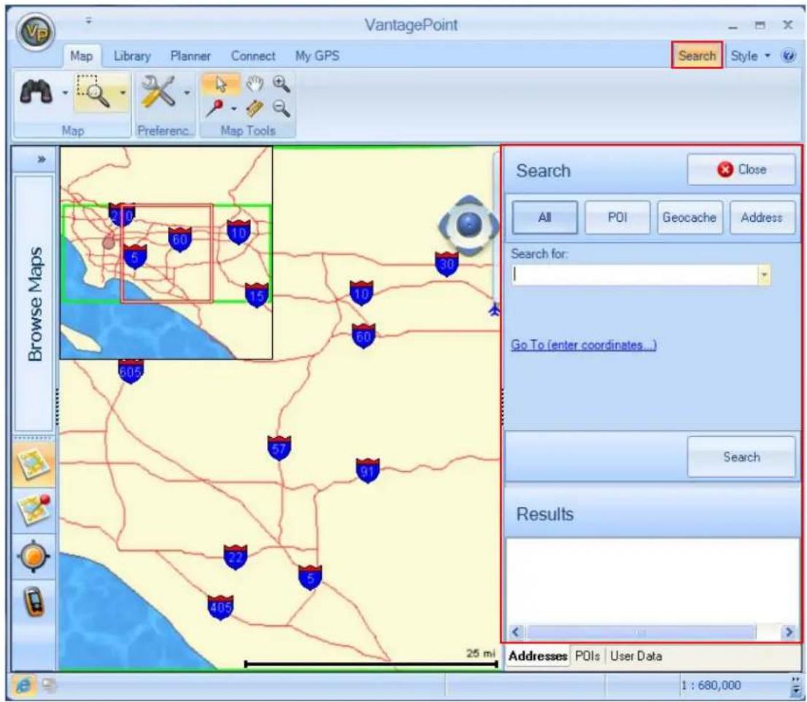Click the 1 : 680,000 map scale readout
This screenshot has width=807, height=702.
(x=711, y=685)
